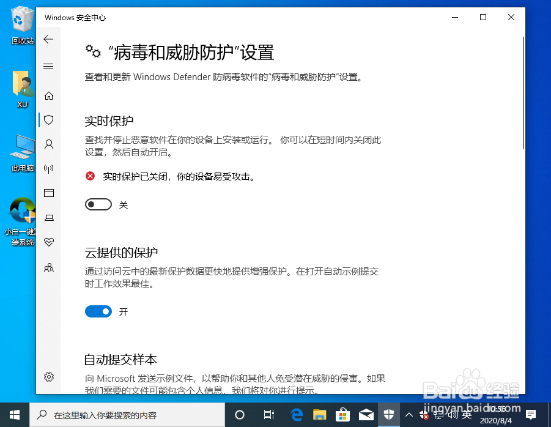Launch Microsoft Edge from the taskbar
Image resolution: width=551 pixels, height=427 pixels.
(297, 415)
